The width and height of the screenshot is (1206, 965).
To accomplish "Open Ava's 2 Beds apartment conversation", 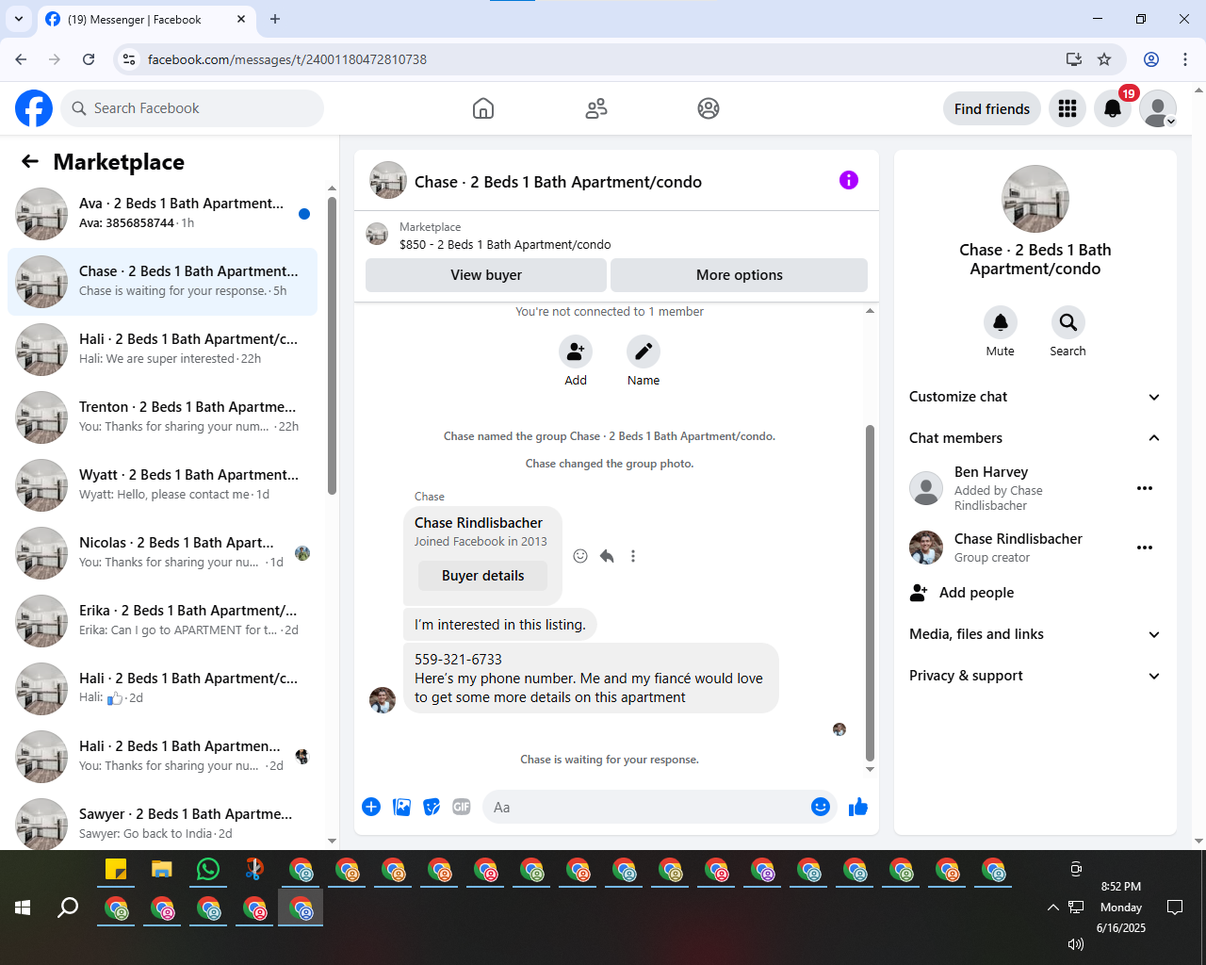I will coord(162,214).
